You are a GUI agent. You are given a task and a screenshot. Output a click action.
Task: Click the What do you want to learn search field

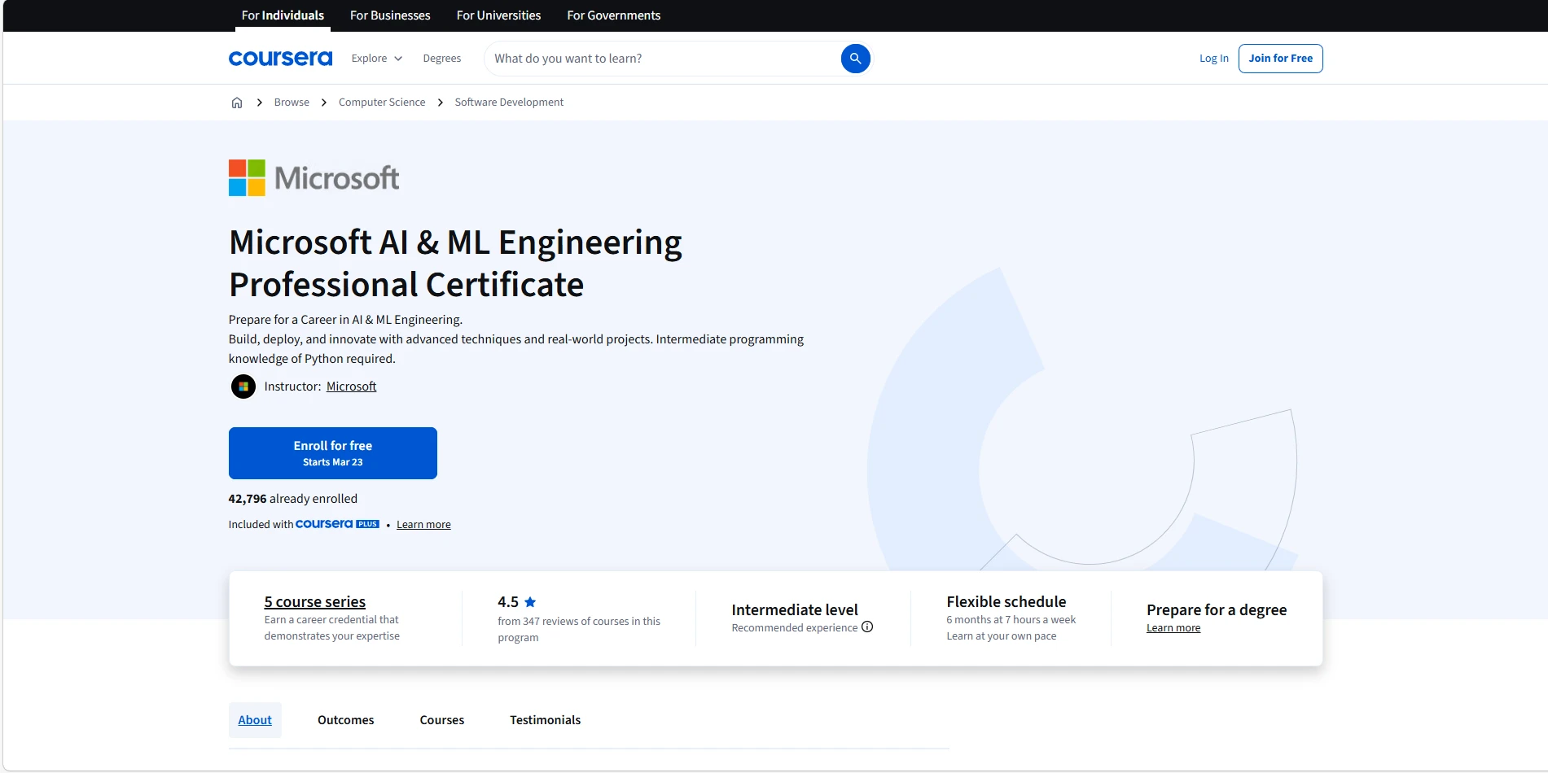click(x=651, y=58)
